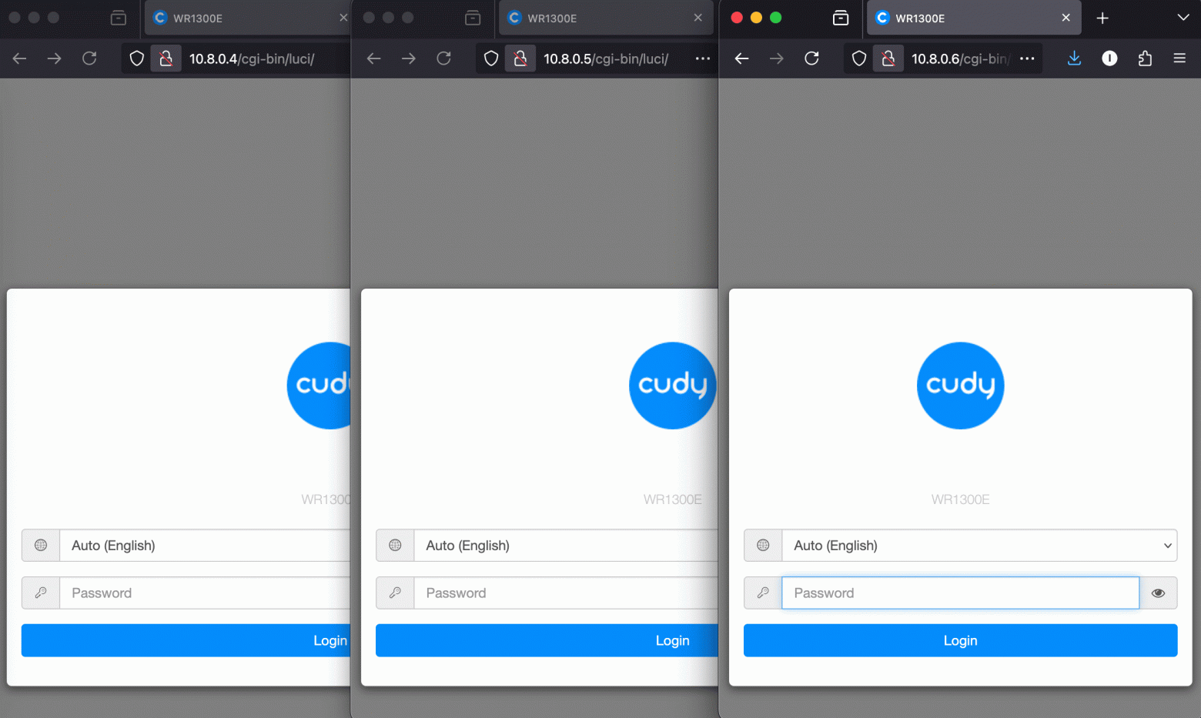The image size is (1201, 718).
Task: Reload the 10.8.0.6 page
Action: pos(811,58)
